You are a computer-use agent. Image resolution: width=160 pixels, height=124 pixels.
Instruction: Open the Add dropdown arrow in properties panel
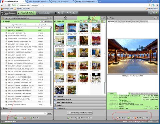pyautogui.click(x=22, y=118)
